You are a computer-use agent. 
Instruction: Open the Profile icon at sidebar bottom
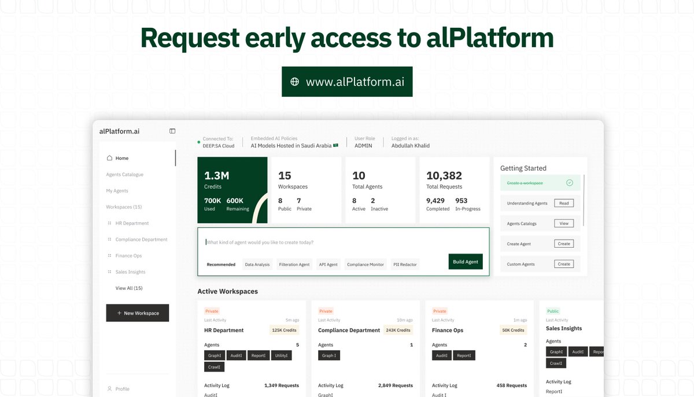pyautogui.click(x=110, y=388)
